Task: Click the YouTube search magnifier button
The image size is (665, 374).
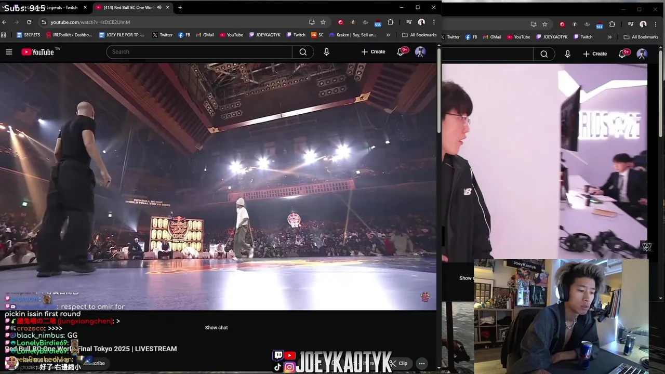Action: 303,52
